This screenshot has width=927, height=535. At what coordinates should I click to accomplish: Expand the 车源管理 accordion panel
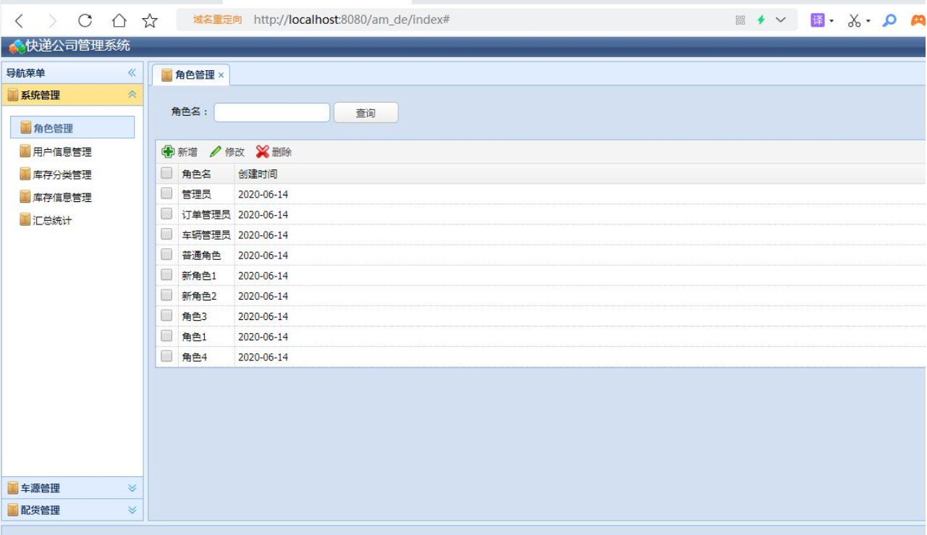[x=132, y=488]
